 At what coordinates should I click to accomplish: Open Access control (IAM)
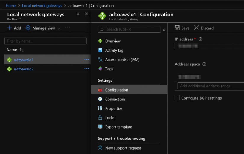(x=122, y=60)
